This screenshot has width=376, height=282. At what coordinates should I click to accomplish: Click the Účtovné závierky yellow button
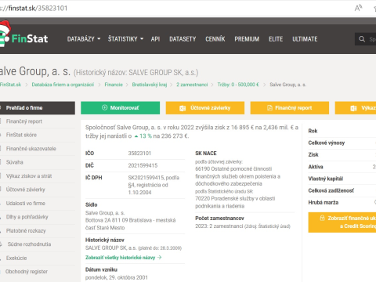click(205, 108)
